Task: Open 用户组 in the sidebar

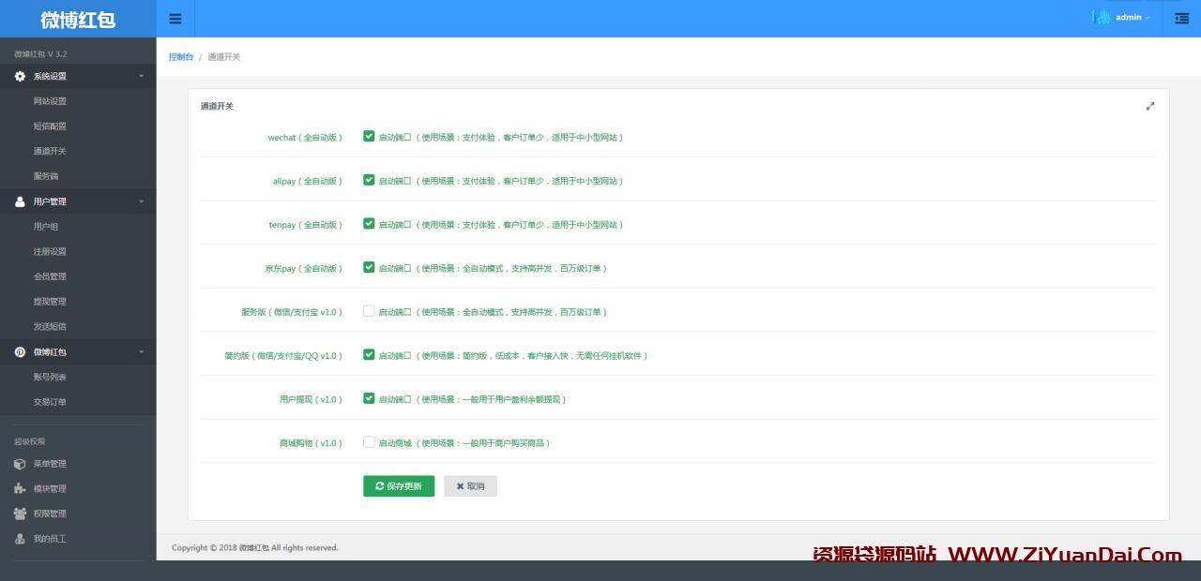Action: click(46, 227)
